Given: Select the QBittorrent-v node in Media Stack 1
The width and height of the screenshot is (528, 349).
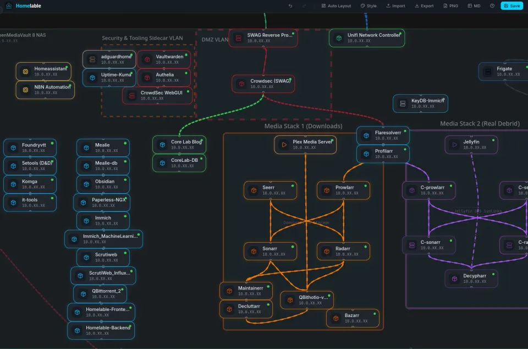Looking at the screenshot, I should [x=307, y=300].
